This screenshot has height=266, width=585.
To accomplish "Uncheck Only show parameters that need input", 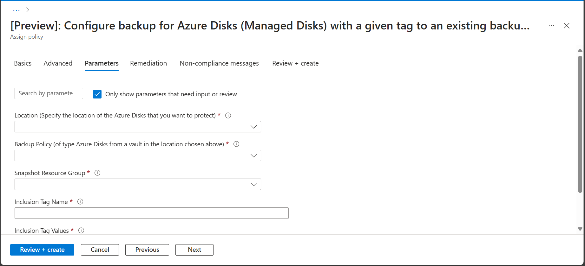I will [x=97, y=94].
